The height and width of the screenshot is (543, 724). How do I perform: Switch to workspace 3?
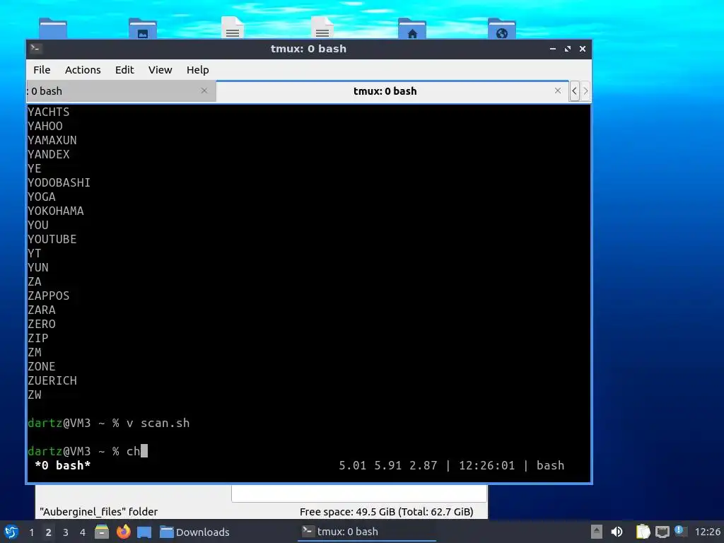point(66,532)
